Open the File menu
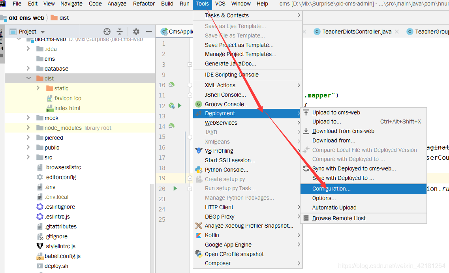449x273 pixels. coord(17,4)
